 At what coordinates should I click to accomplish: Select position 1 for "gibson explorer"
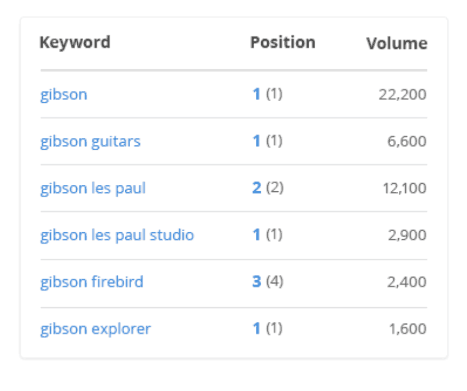pos(256,329)
